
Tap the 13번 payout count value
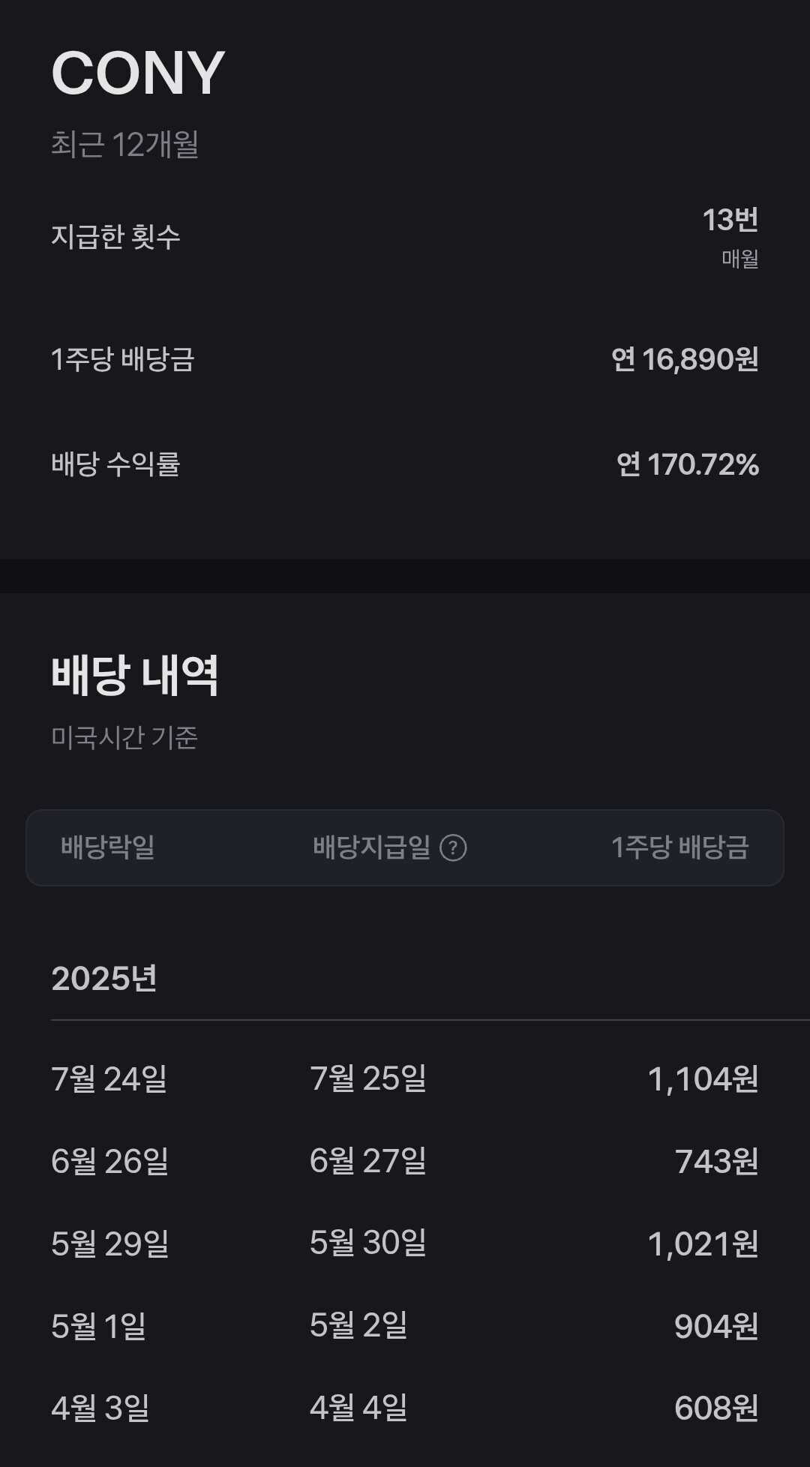[x=730, y=220]
